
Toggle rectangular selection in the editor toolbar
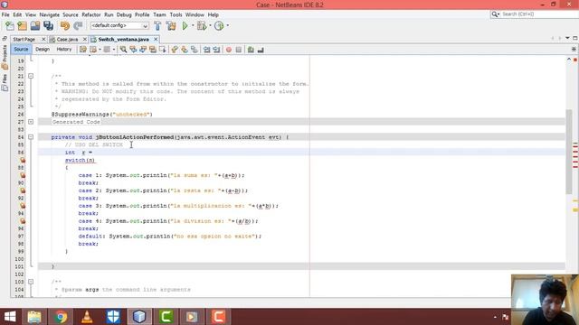(x=162, y=50)
